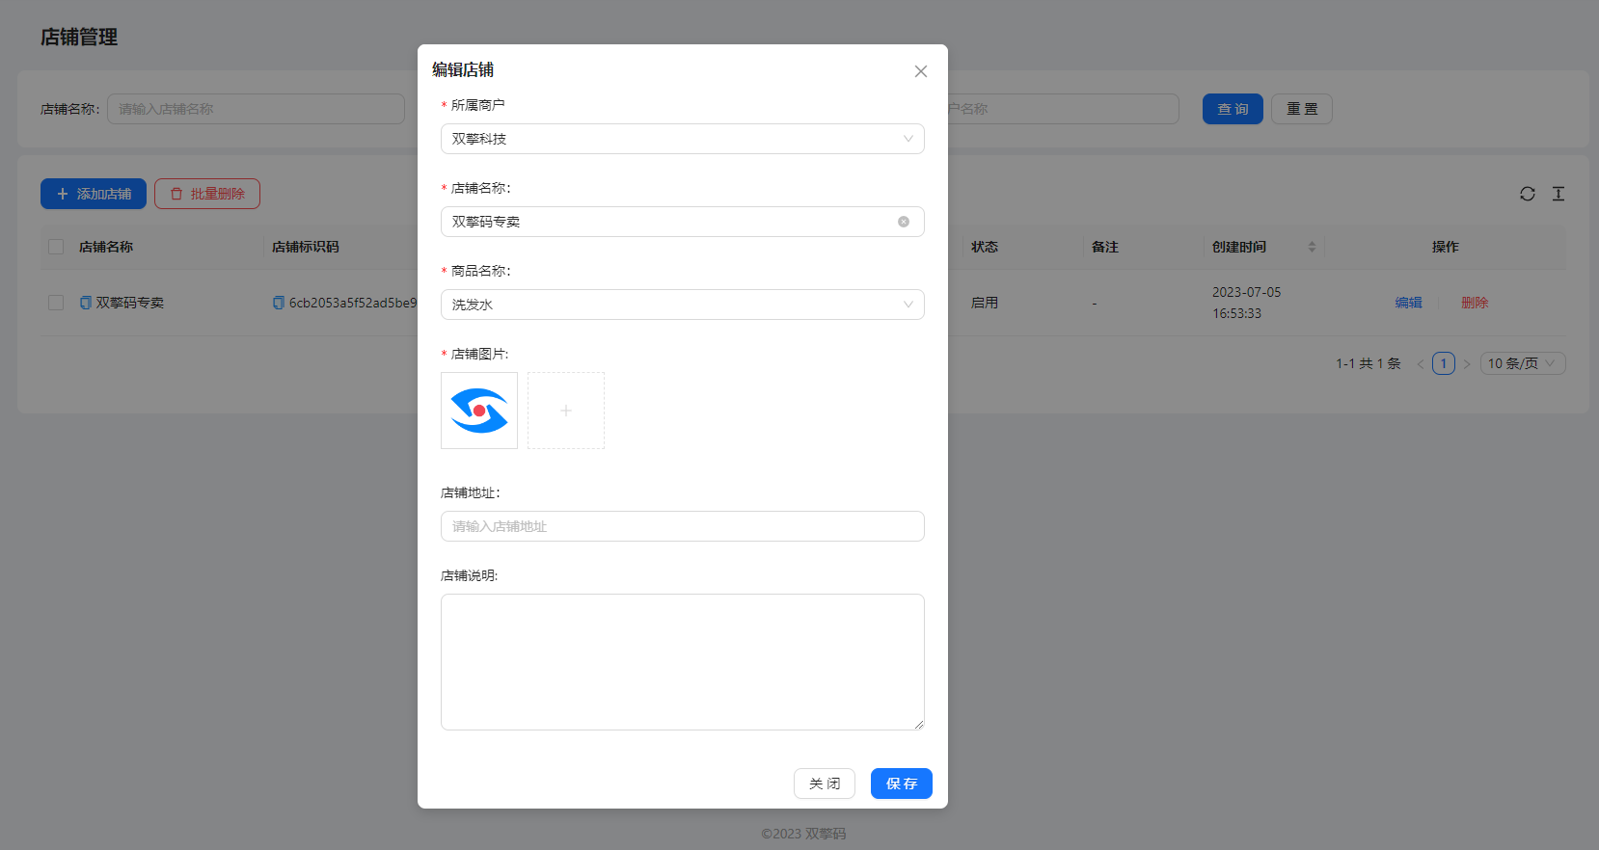Image resolution: width=1599 pixels, height=850 pixels.
Task: Click the 店铺名称 search input on the page
Action: coord(256,109)
